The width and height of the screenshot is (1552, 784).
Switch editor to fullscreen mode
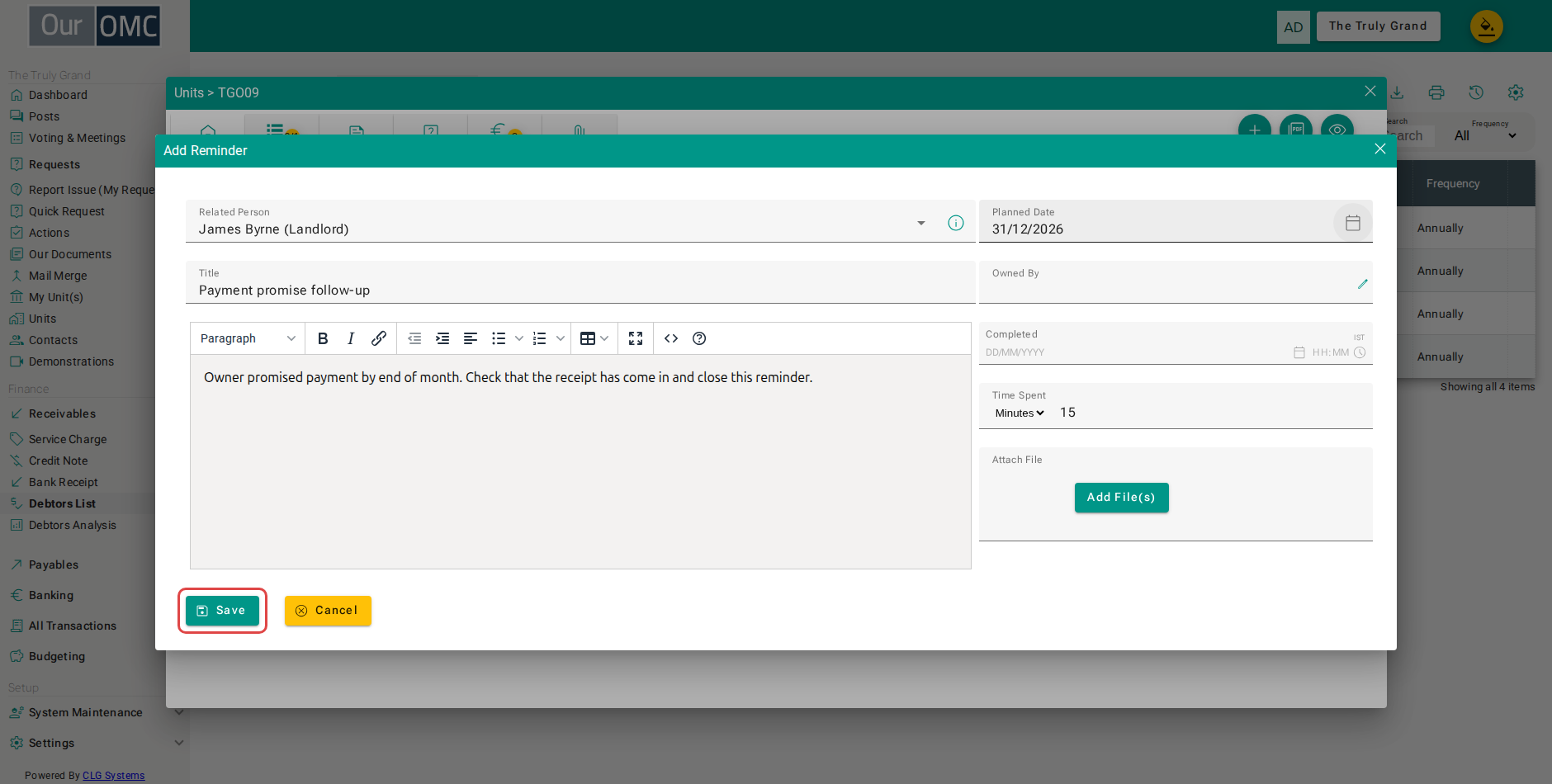pyautogui.click(x=636, y=338)
